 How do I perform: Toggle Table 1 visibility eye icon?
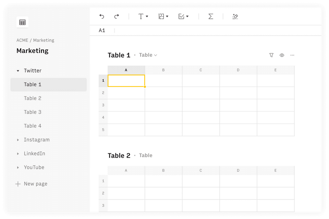[282, 55]
